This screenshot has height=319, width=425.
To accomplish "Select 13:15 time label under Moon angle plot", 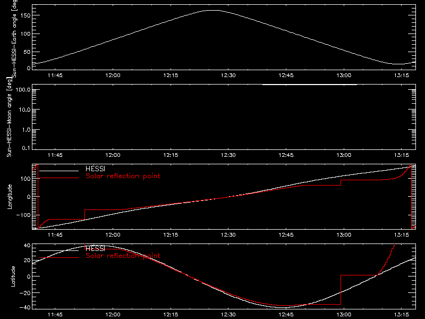I will point(402,155).
